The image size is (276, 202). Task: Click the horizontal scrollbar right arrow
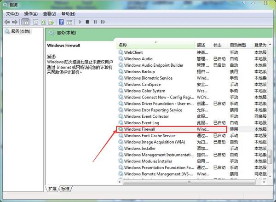264,182
